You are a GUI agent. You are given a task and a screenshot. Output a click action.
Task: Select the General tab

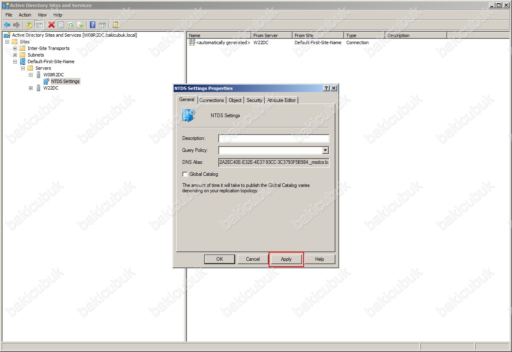pyautogui.click(x=187, y=99)
